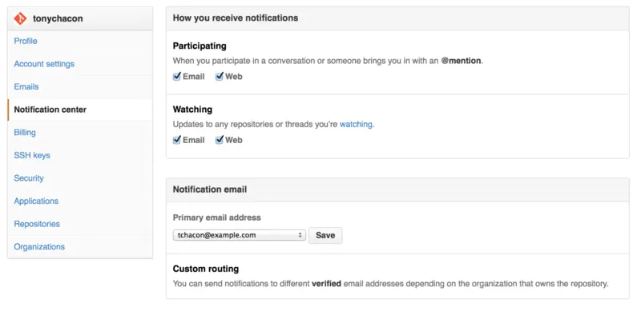Open the Applications settings page
Viewport: 641px width, 315px height.
[x=36, y=201]
